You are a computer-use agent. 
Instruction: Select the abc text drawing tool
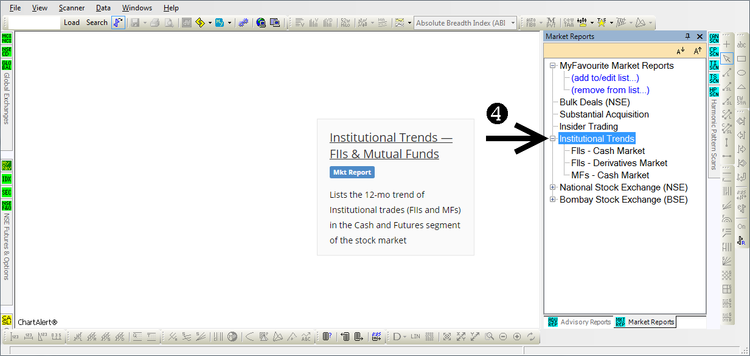tap(741, 44)
